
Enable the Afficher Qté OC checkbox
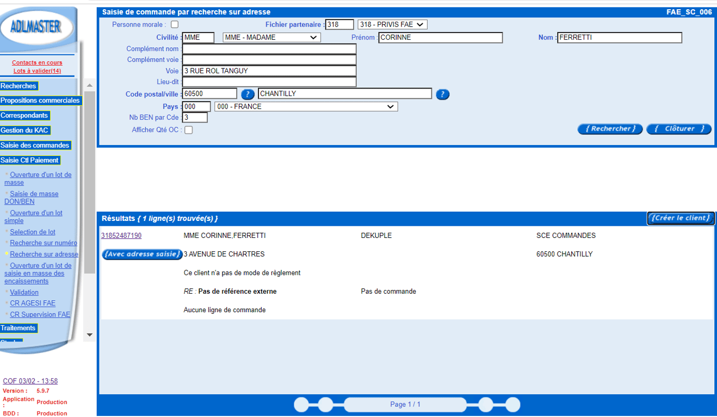coord(188,130)
